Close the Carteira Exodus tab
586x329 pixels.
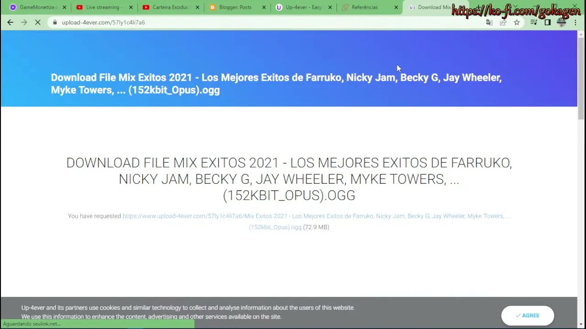tap(197, 7)
